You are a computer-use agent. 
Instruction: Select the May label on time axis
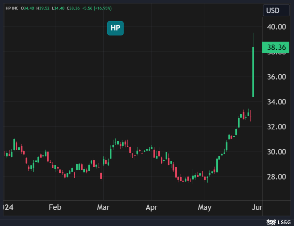coord(205,207)
